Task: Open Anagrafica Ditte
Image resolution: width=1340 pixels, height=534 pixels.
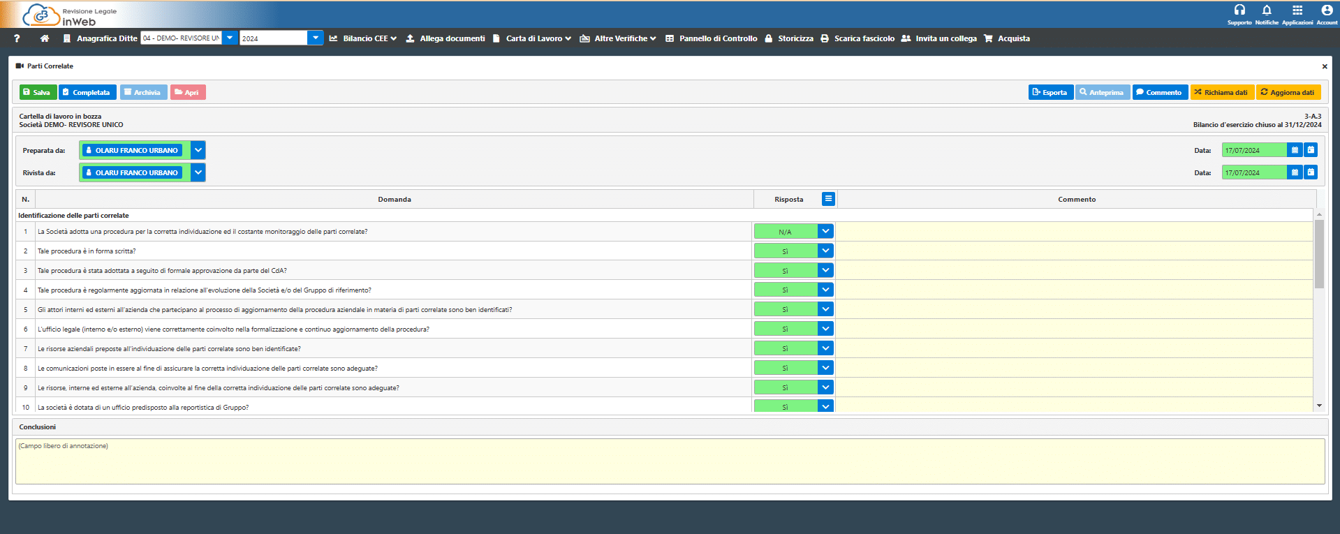Action: 100,38
